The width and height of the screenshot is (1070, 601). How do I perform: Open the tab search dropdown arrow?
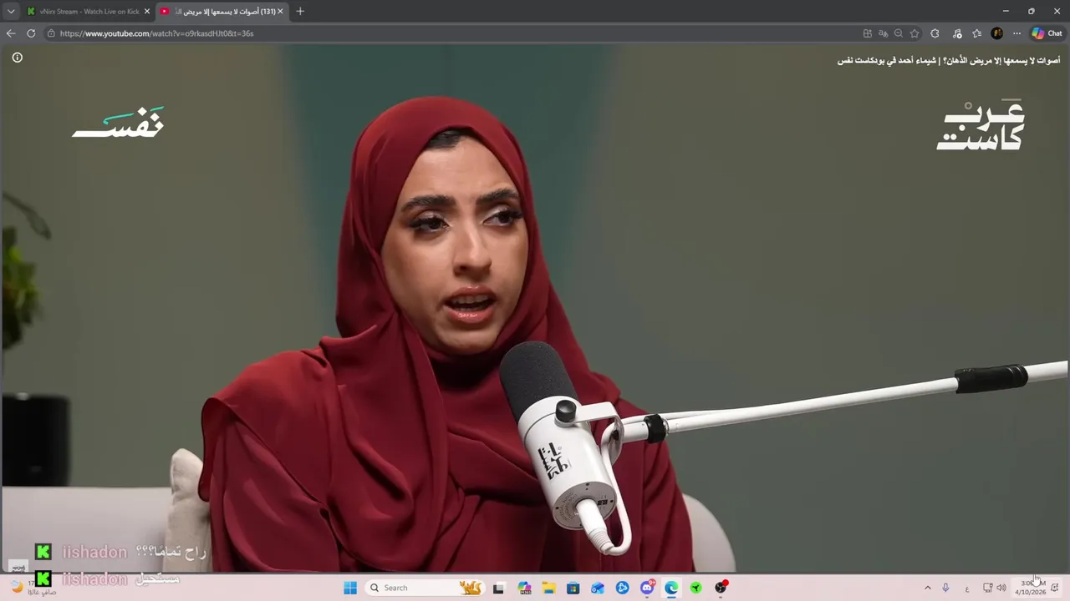click(11, 12)
